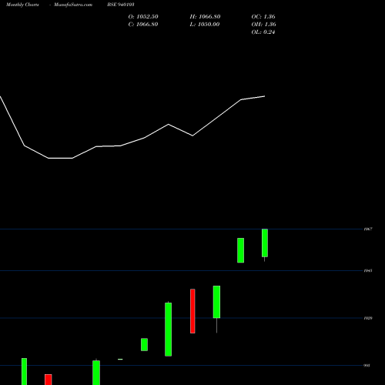Select the 'L: 1050.00' low value
Viewport: 385px width, 385px height.
coord(205,25)
